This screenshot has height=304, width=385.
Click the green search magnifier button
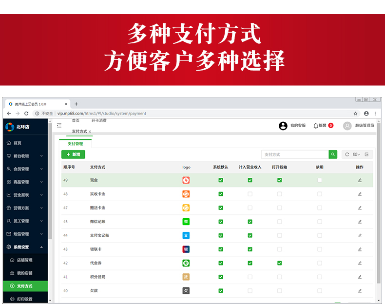(x=333, y=154)
